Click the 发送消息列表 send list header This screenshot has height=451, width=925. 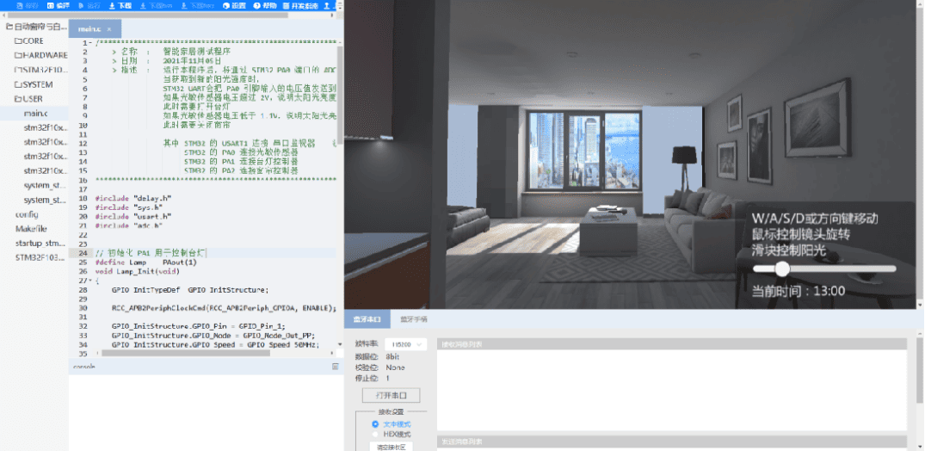(x=671, y=442)
